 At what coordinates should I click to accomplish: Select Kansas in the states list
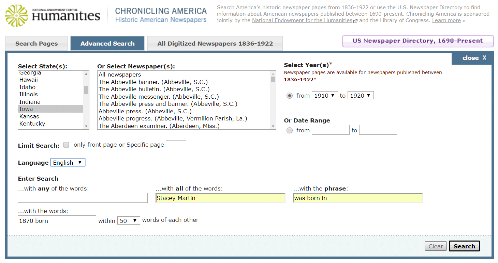[x=50, y=116]
